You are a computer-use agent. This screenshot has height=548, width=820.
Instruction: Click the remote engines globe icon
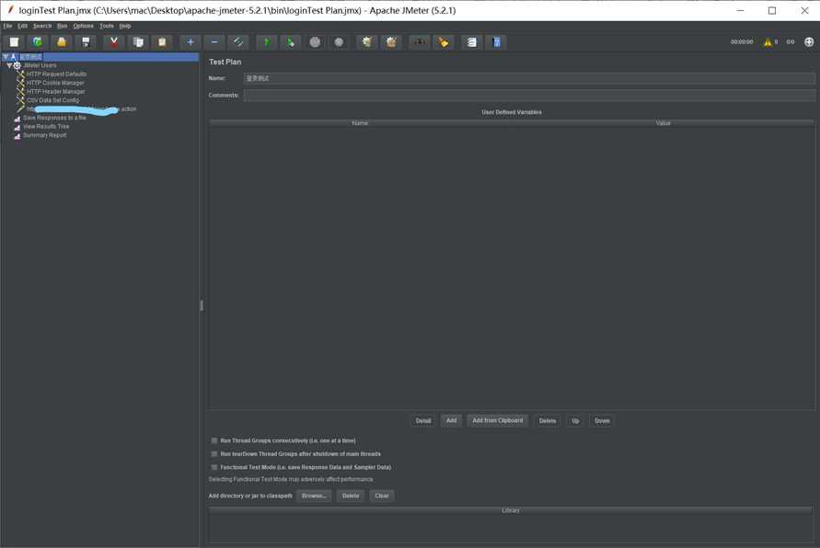coord(809,42)
